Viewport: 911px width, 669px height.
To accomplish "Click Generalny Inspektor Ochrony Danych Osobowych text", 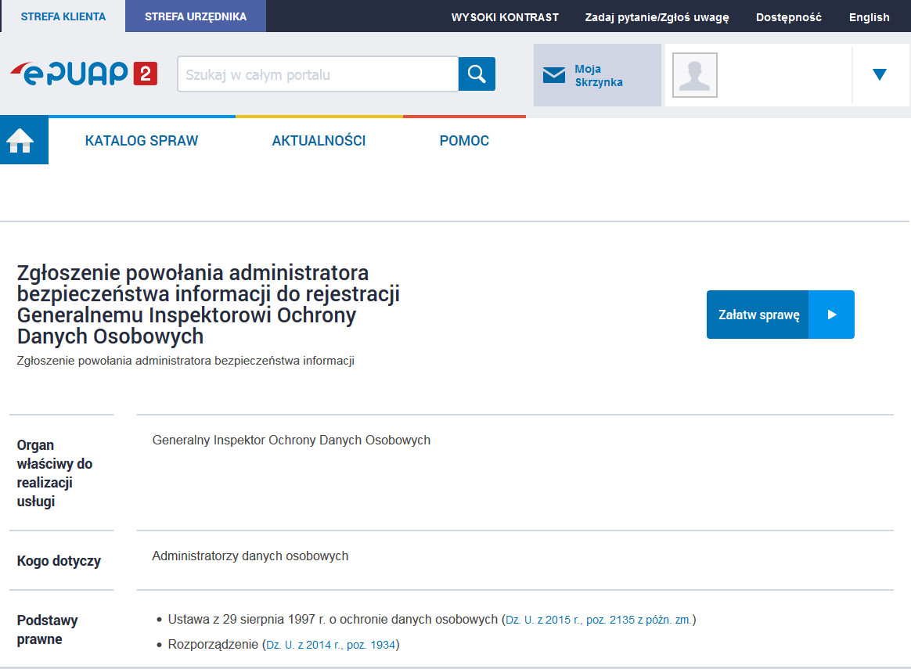I will [291, 441].
